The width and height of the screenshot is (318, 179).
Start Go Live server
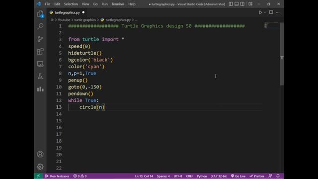pyautogui.click(x=238, y=176)
